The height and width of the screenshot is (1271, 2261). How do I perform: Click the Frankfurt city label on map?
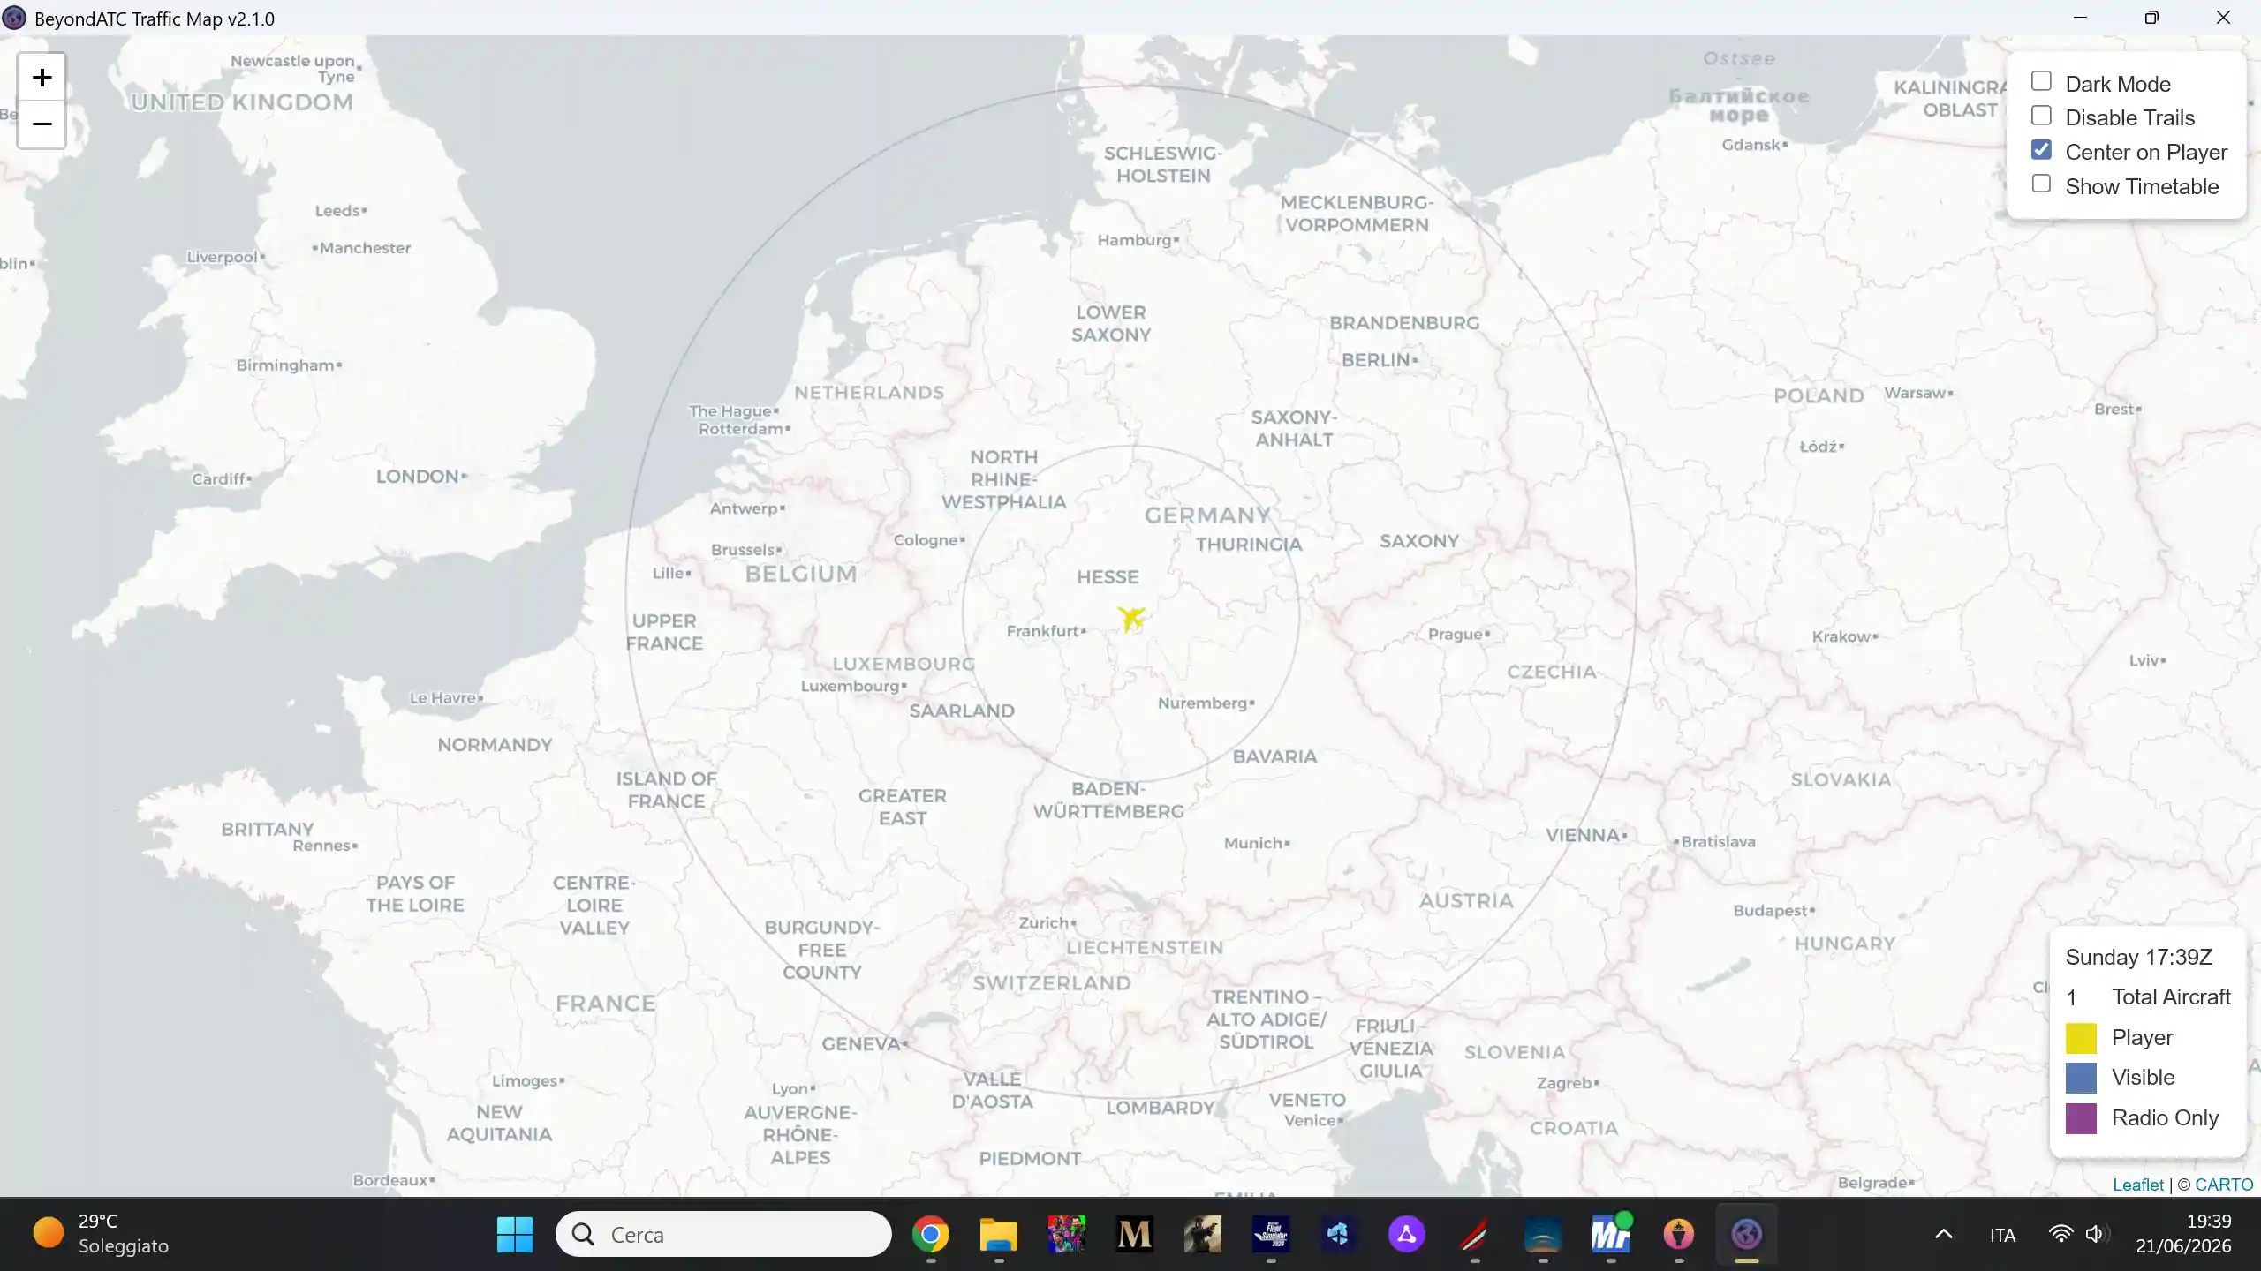coord(1043,631)
